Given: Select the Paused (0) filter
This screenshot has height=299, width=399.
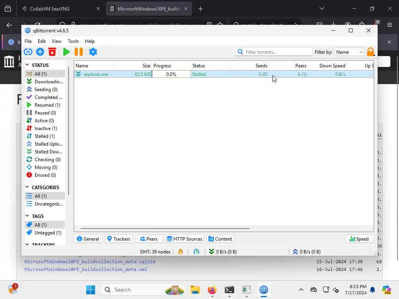Looking at the screenshot, I should coord(45,113).
